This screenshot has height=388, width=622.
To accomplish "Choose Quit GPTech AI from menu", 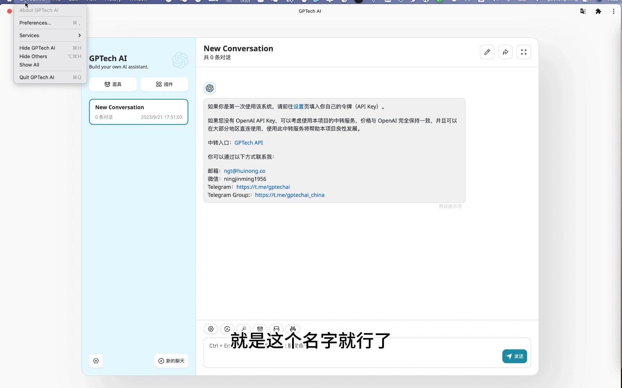I will pos(50,77).
